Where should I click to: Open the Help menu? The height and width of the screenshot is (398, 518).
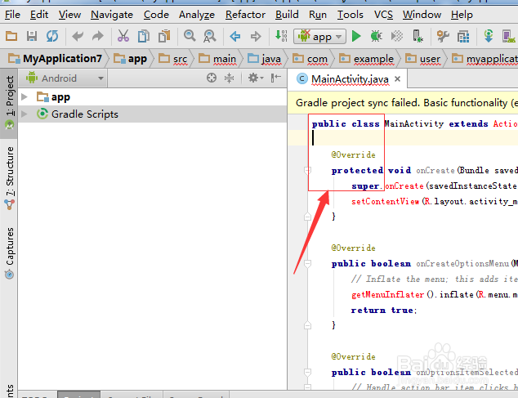click(x=462, y=15)
